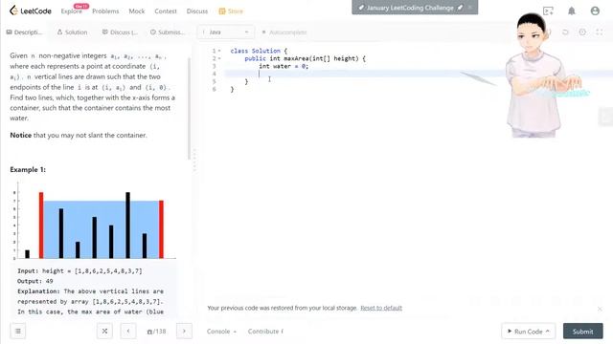Open editor settings gear icon
Screen dimensions: 613x344
pyautogui.click(x=582, y=32)
